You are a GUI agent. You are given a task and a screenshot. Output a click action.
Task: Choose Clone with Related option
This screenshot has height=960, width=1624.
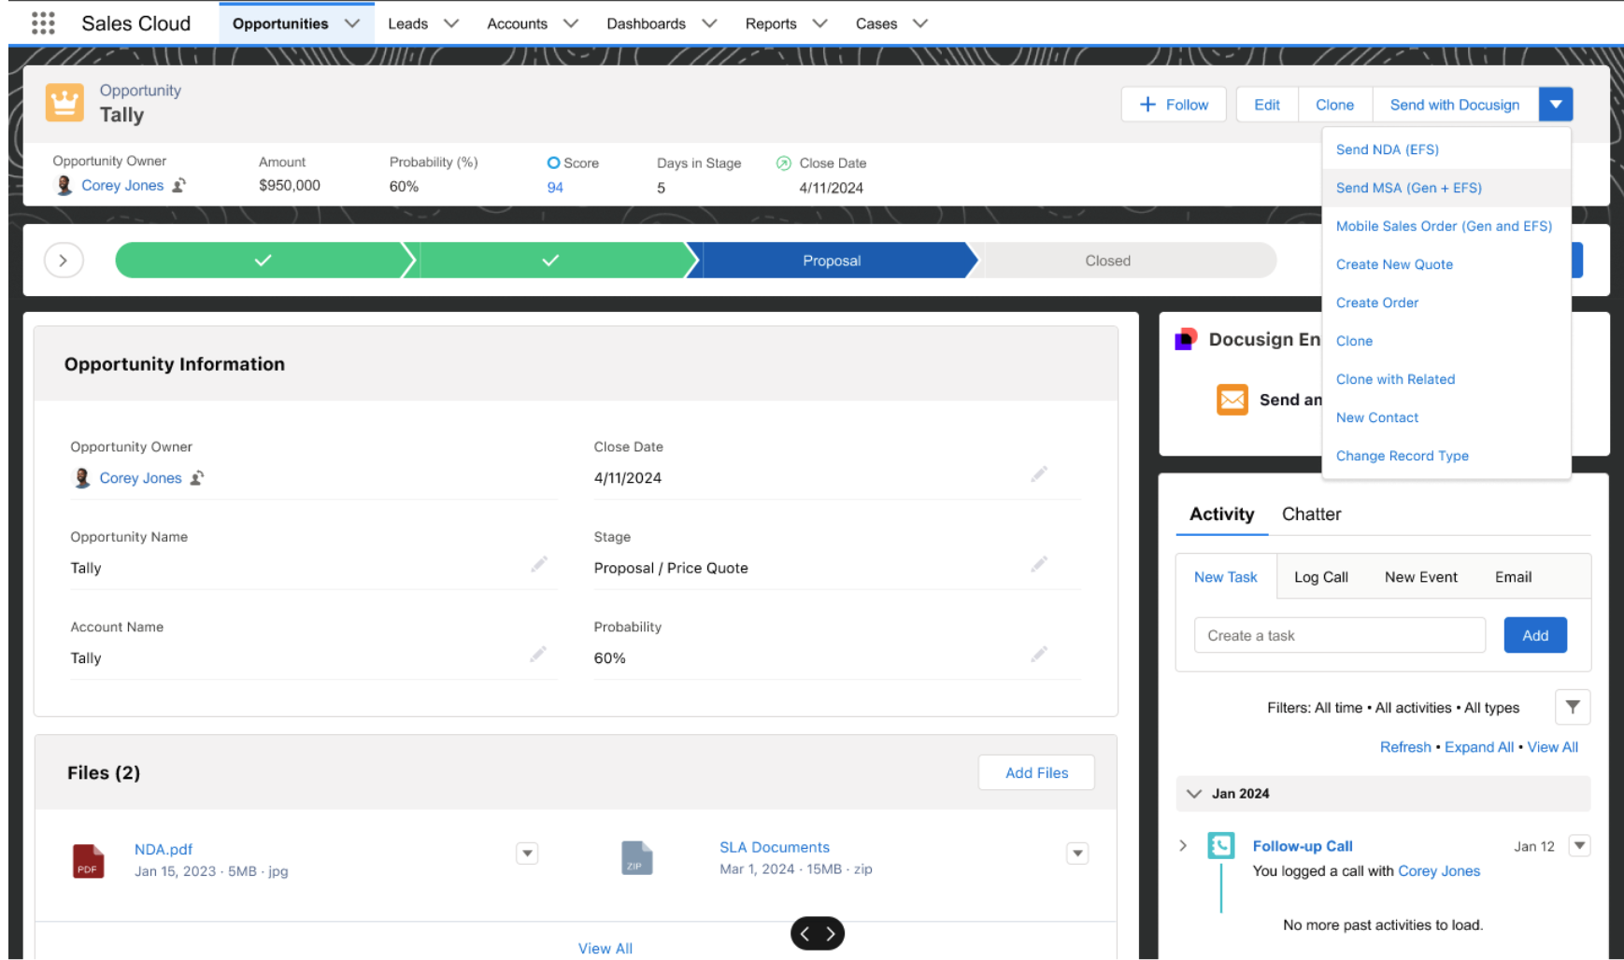(1446, 379)
